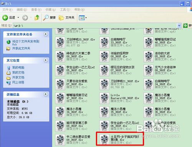The image size is (192, 147).
Task: Select 白熊咖啡厅 34_360P.flv file icon
Action: pyautogui.click(x=149, y=84)
